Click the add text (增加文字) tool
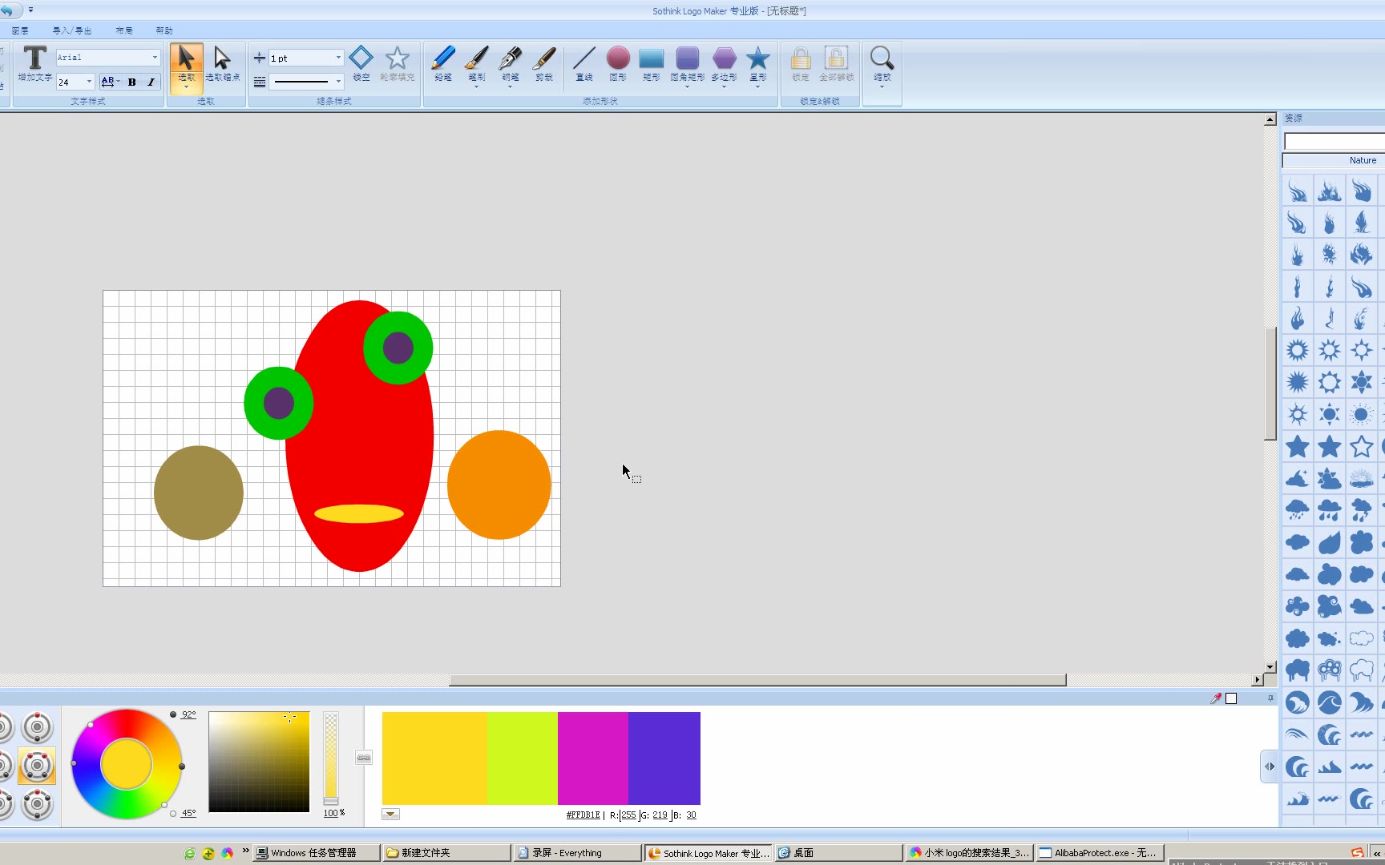 pos(34,63)
